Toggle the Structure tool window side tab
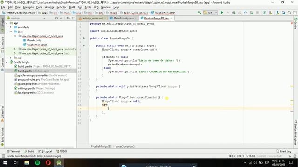This screenshot has height=167, width=298. tap(2, 45)
